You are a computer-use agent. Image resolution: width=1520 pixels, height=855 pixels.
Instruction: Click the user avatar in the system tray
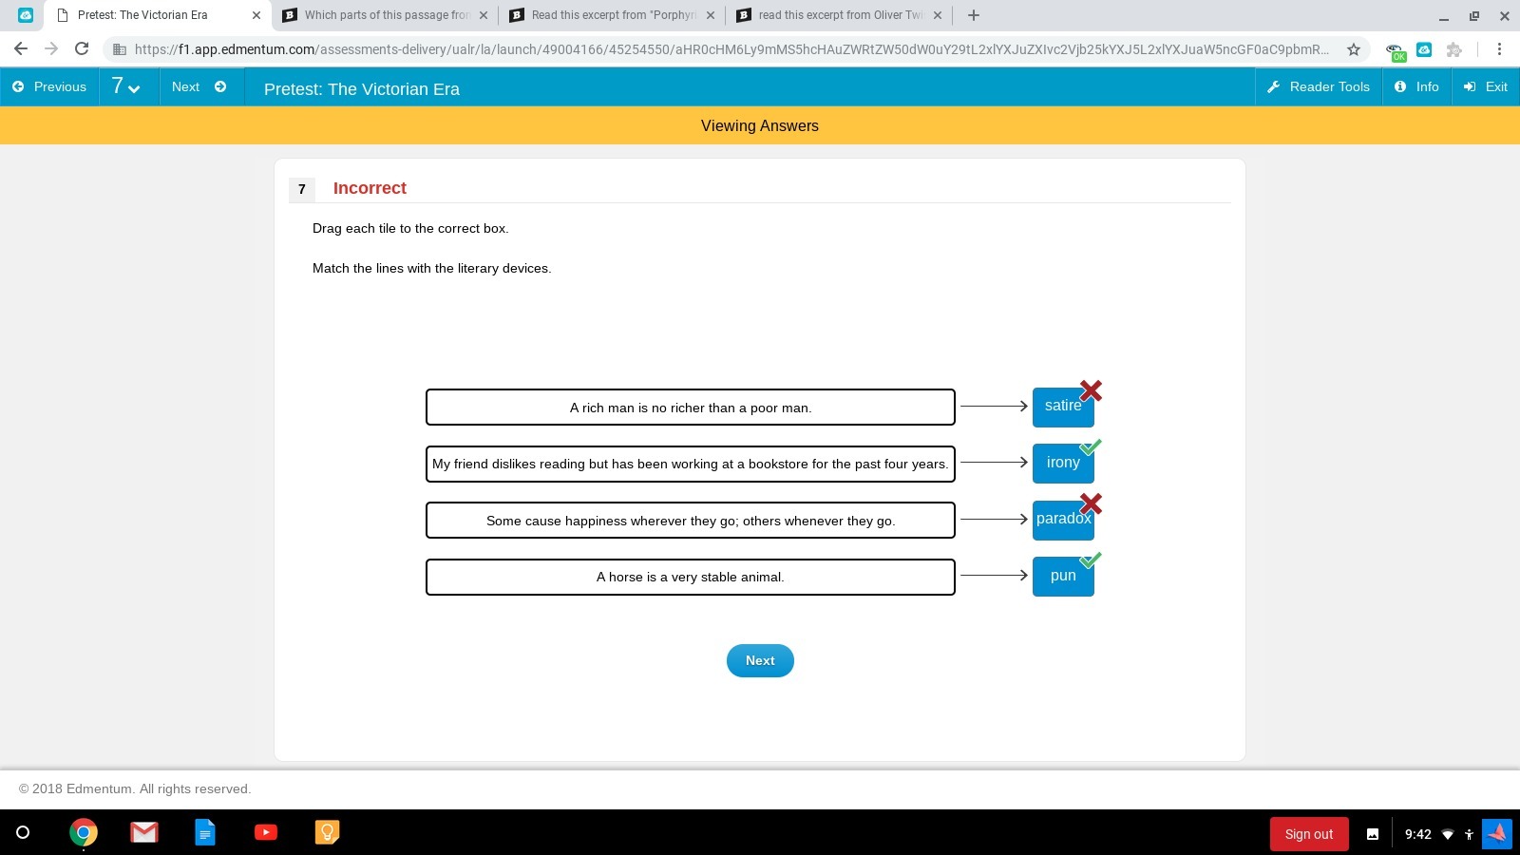(x=1497, y=833)
